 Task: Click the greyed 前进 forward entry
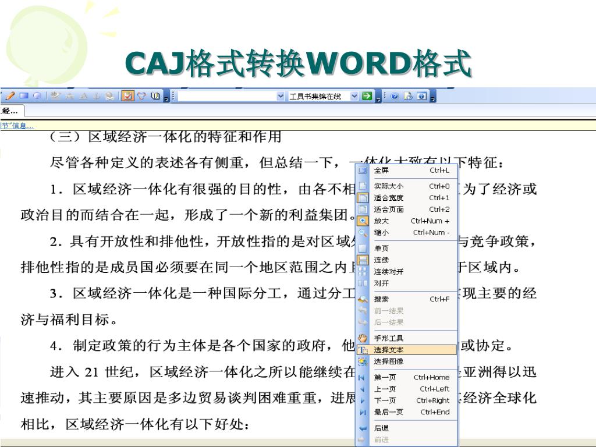pos(407,440)
